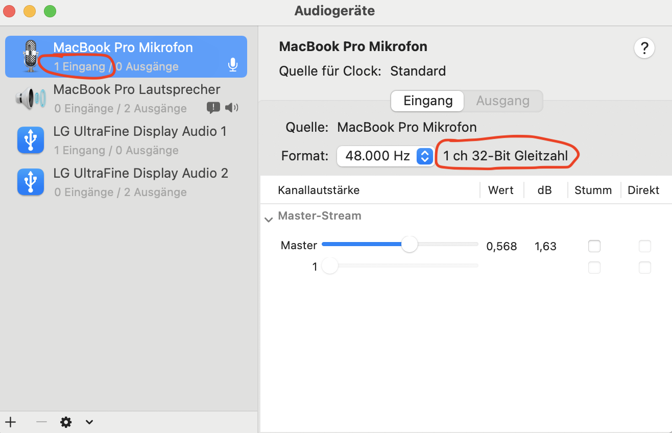The height and width of the screenshot is (433, 672).
Task: Open the help question mark button
Action: click(644, 49)
